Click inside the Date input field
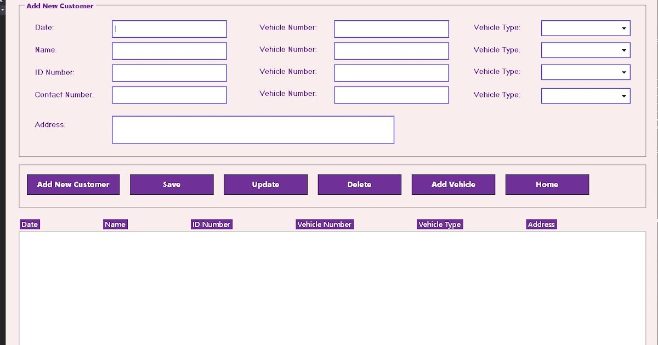The width and height of the screenshot is (658, 345). [169, 28]
